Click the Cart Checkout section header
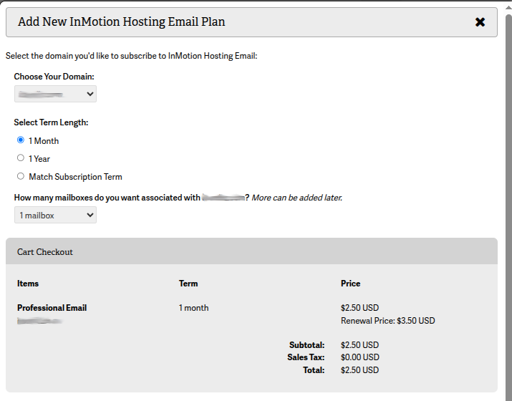512x401 pixels. pyautogui.click(x=45, y=252)
